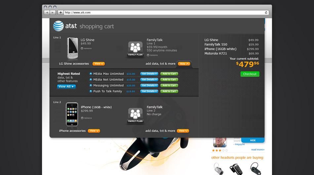The image size is (314, 175).
Task: Remove FamilyTalk Line 1 plan
Action: [152, 55]
